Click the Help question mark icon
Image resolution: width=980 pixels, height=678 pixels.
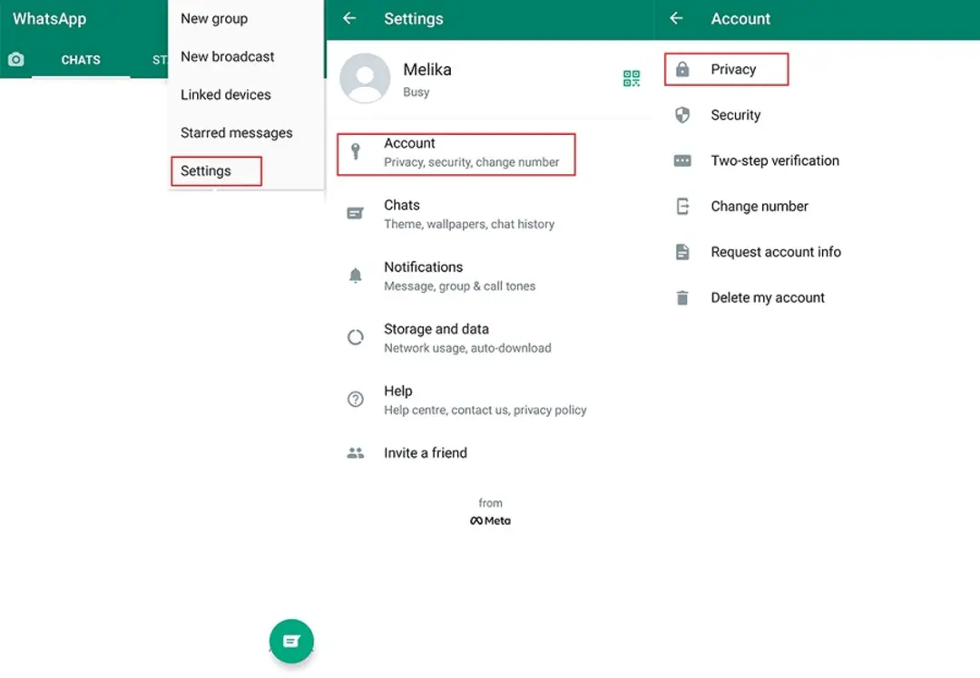click(x=355, y=399)
